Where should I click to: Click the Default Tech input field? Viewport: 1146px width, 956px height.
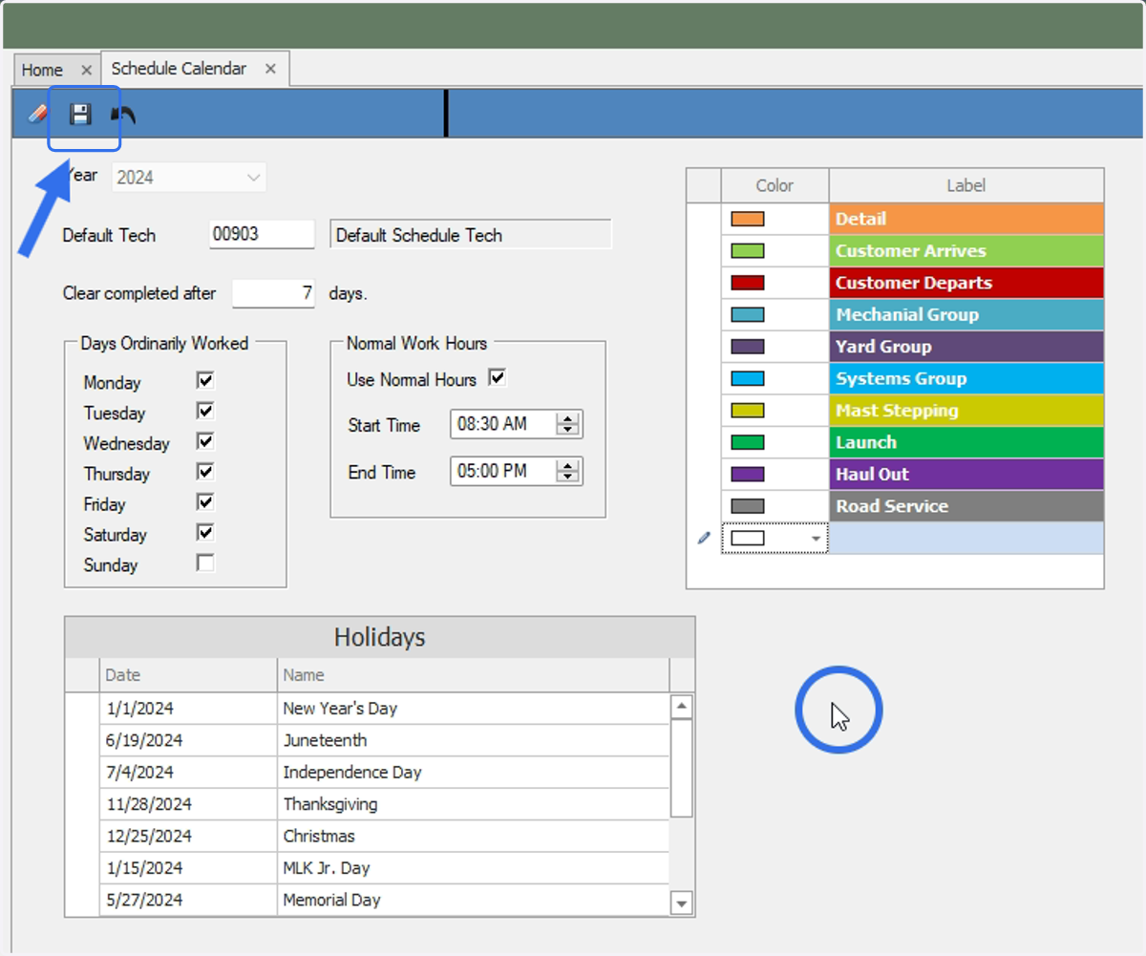pos(262,234)
